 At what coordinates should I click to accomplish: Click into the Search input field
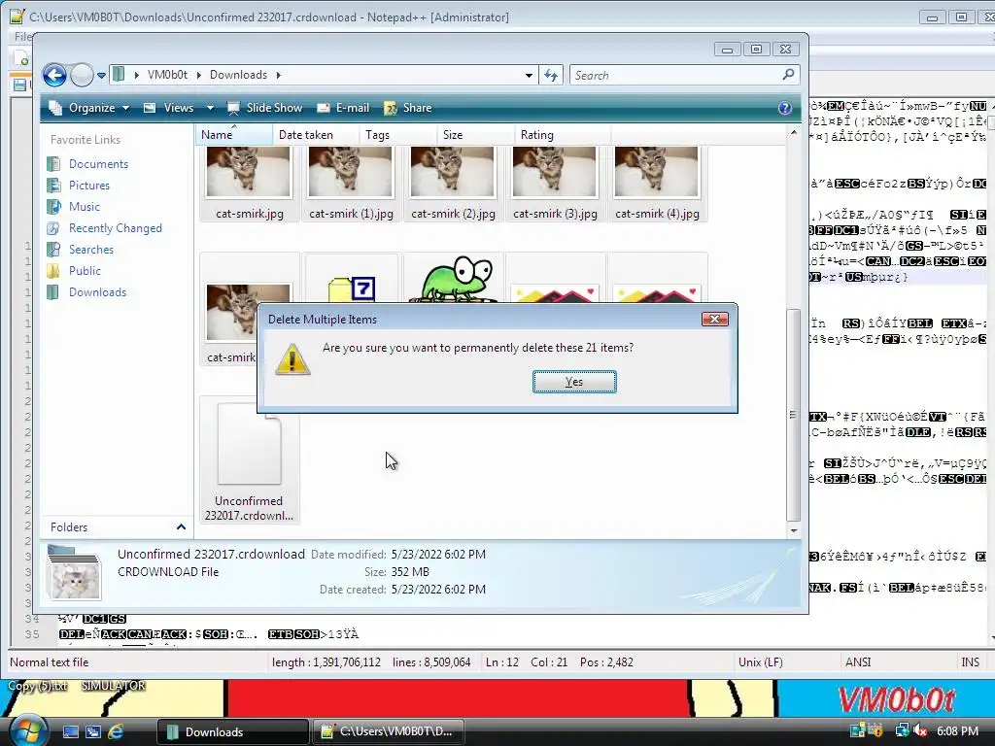[676, 76]
